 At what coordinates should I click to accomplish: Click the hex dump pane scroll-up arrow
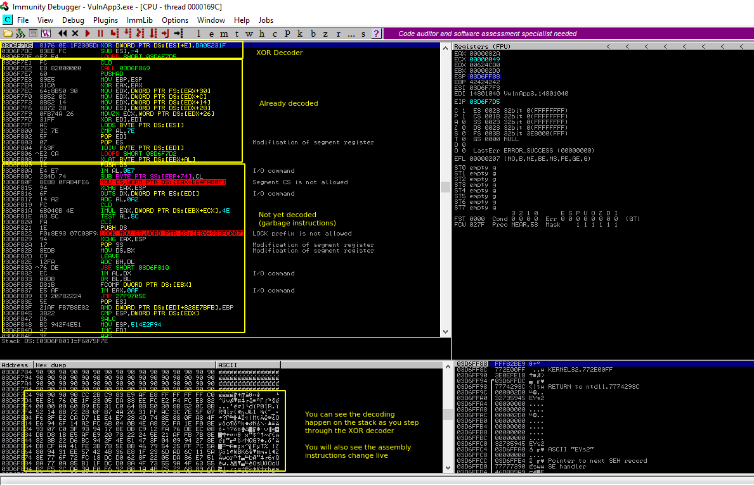click(447, 367)
